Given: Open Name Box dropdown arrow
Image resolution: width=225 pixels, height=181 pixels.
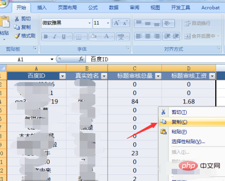Looking at the screenshot, I should [52, 59].
